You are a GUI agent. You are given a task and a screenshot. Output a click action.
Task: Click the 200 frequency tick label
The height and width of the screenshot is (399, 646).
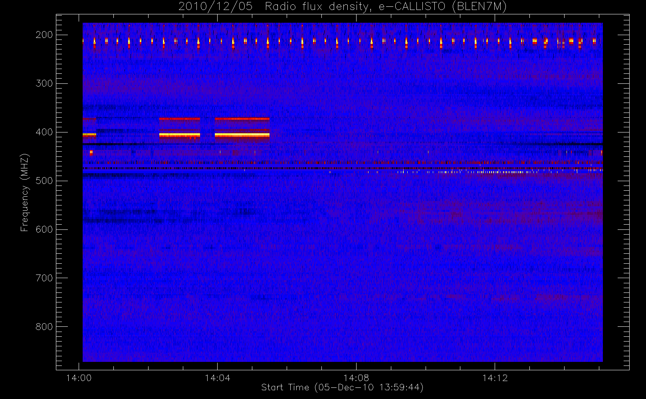(x=44, y=35)
